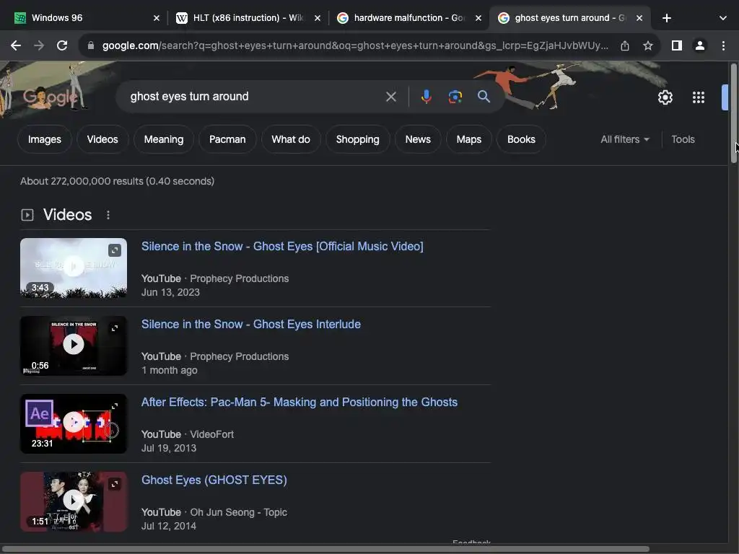Filter results by Videos chip
The image size is (739, 554).
(102, 139)
